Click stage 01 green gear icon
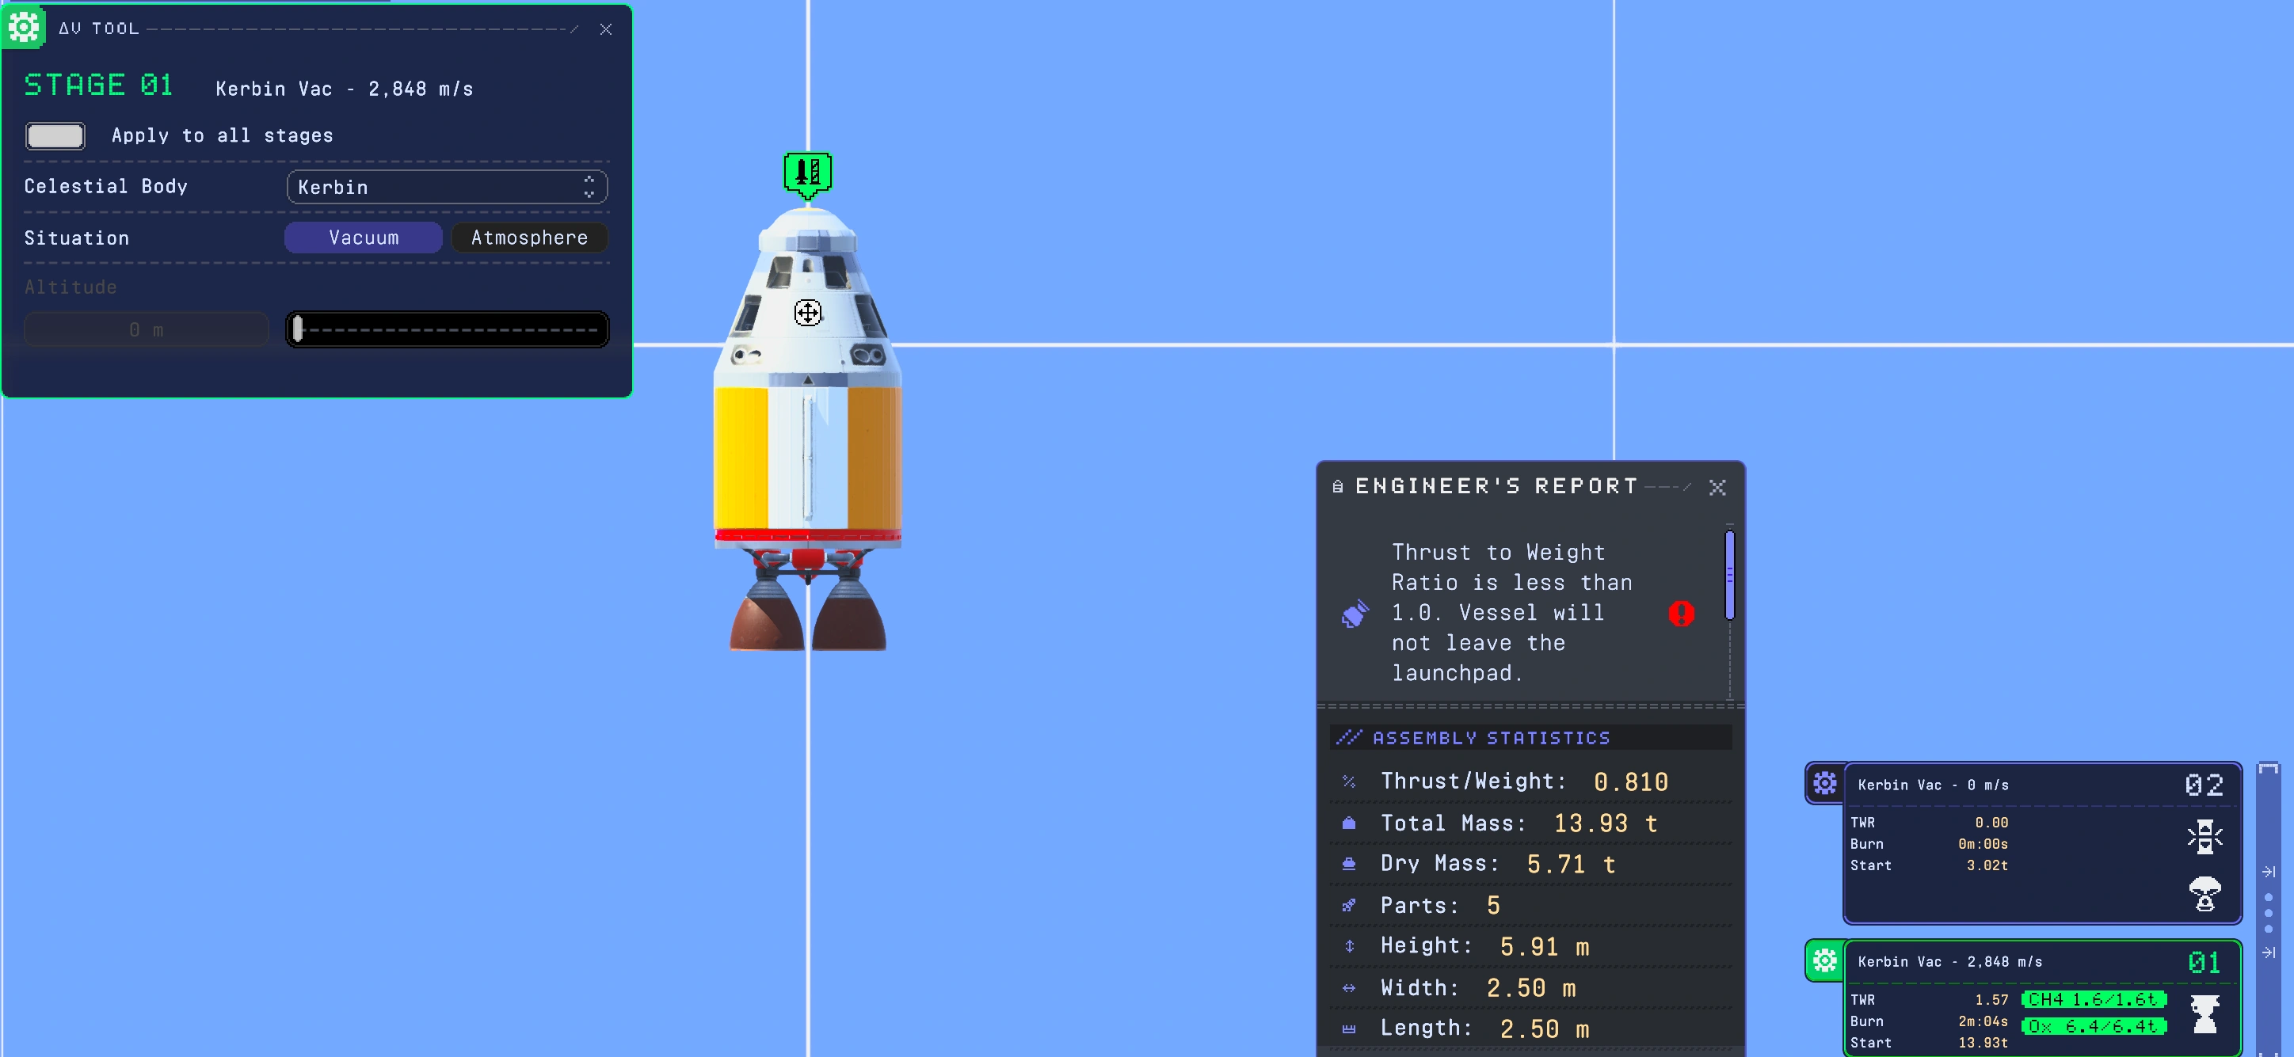Viewport: 2294px width, 1057px height. 1823,960
